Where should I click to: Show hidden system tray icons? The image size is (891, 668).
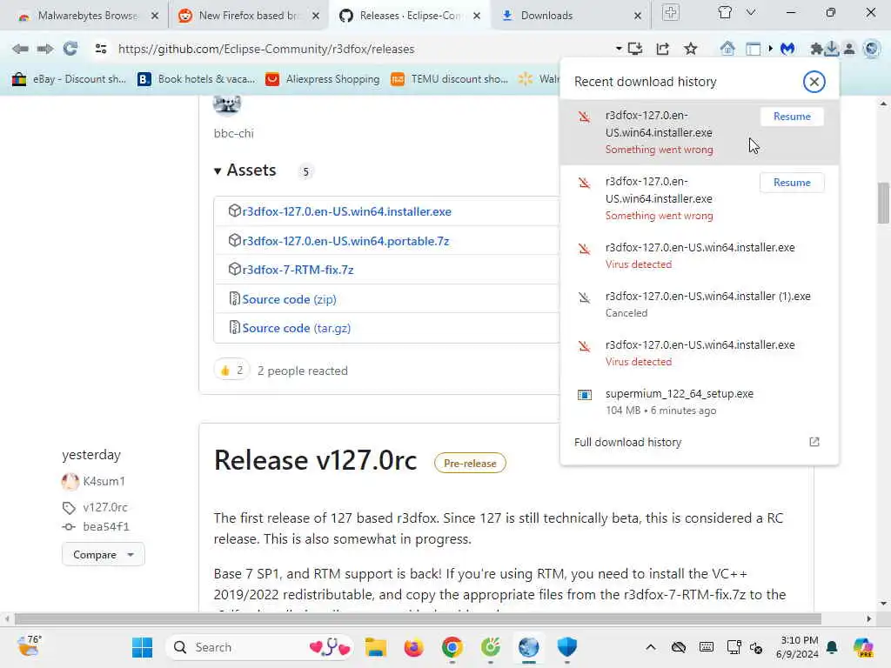651,647
